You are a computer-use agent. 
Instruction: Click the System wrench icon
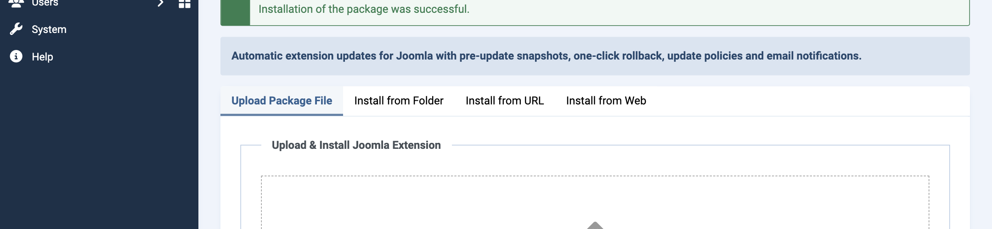16,29
